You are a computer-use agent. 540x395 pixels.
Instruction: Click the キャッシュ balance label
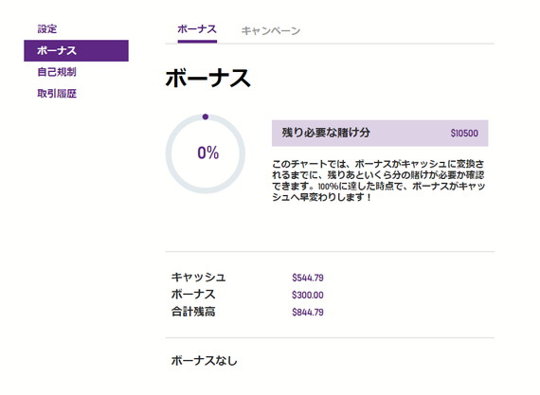pyautogui.click(x=198, y=278)
